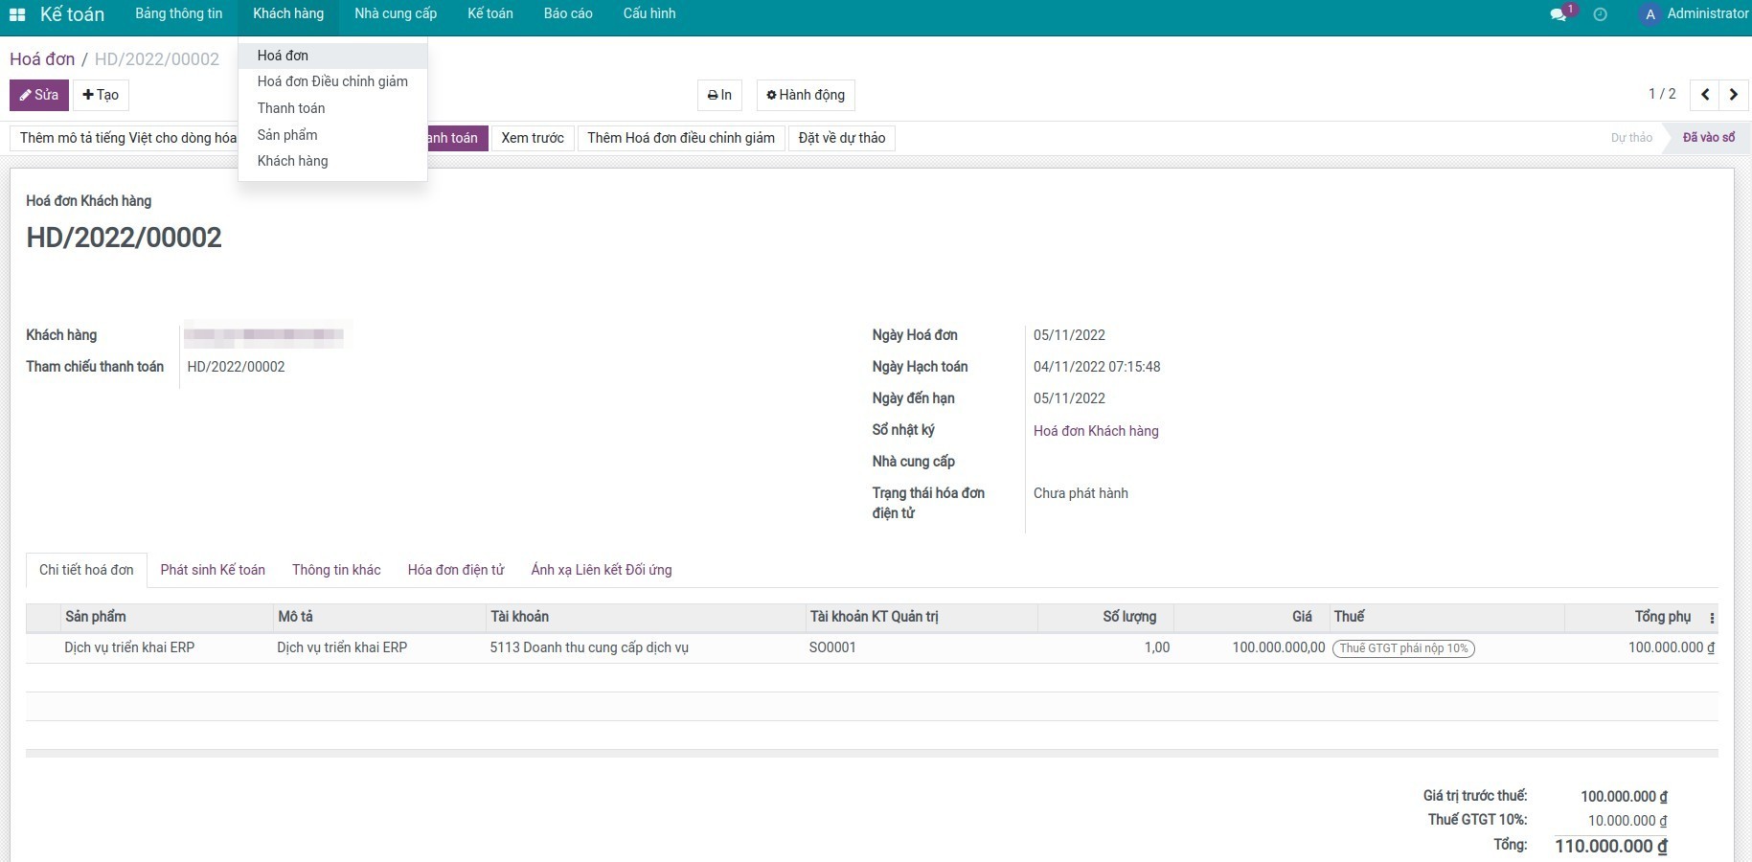Choose Thanh toán from Khách hàng menu
This screenshot has width=1752, height=862.
(x=291, y=108)
